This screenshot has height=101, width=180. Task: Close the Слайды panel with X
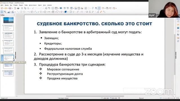14,15
